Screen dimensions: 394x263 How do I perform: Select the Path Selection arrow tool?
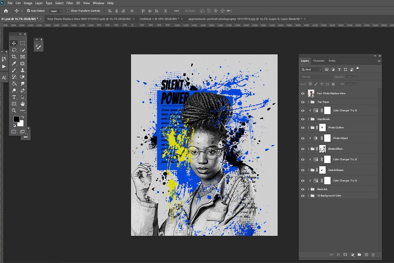pyautogui.click(x=23, y=97)
